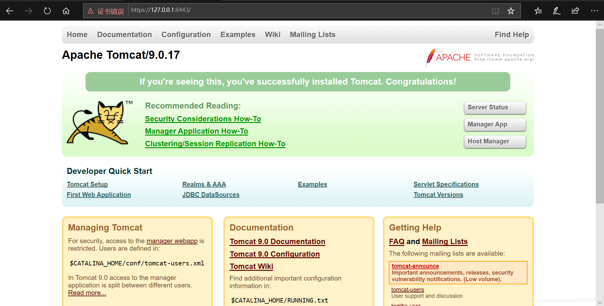This screenshot has width=604, height=306.
Task: Open the Examples navigation item
Action: [238, 35]
